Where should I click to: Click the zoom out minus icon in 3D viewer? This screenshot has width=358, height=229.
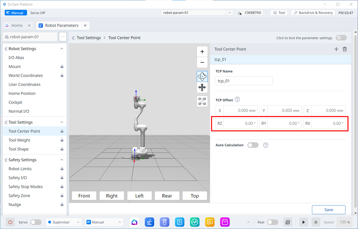[202, 63]
